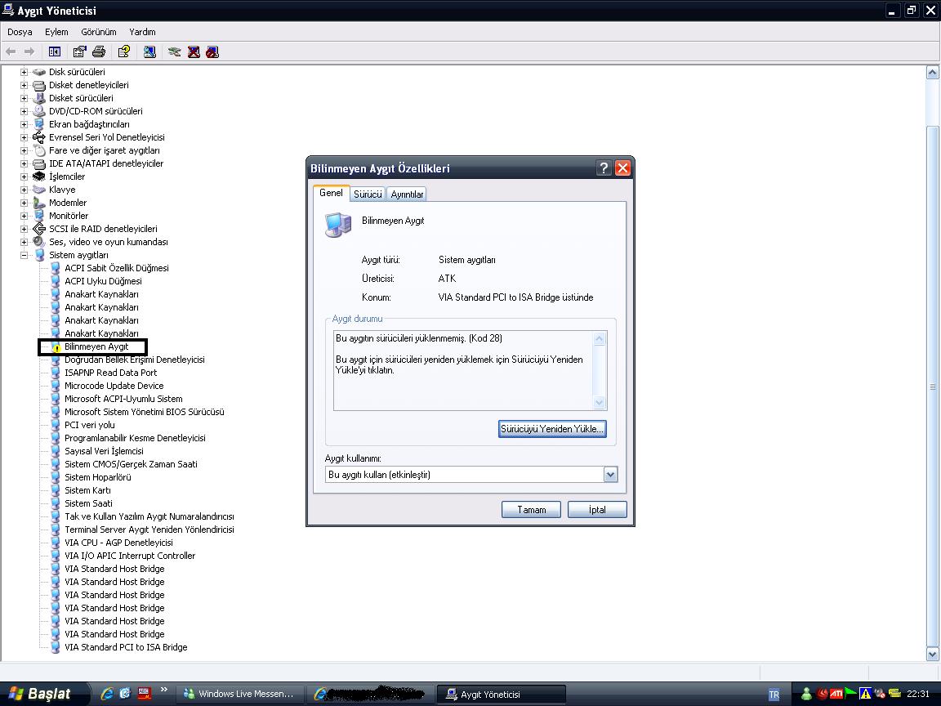Expand the Klavye node
941x706 pixels.
click(x=24, y=190)
